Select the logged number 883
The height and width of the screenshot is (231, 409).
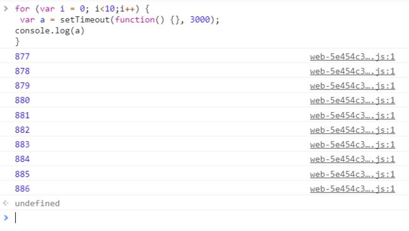pos(23,144)
